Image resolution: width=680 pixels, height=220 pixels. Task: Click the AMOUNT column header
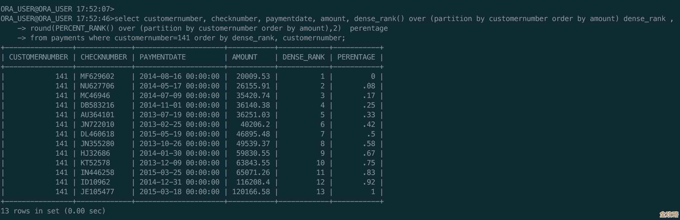(x=244, y=57)
